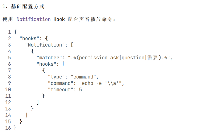Click the echo -e '\\a' command string
The height and width of the screenshot is (132, 210).
coord(100,83)
